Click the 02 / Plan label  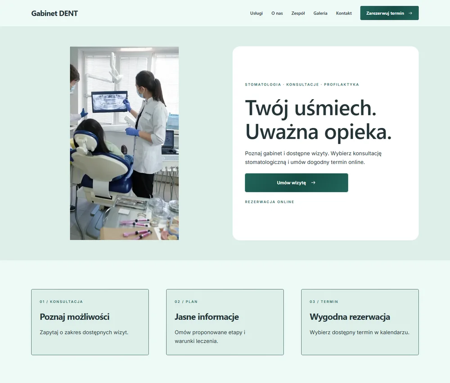click(x=186, y=302)
